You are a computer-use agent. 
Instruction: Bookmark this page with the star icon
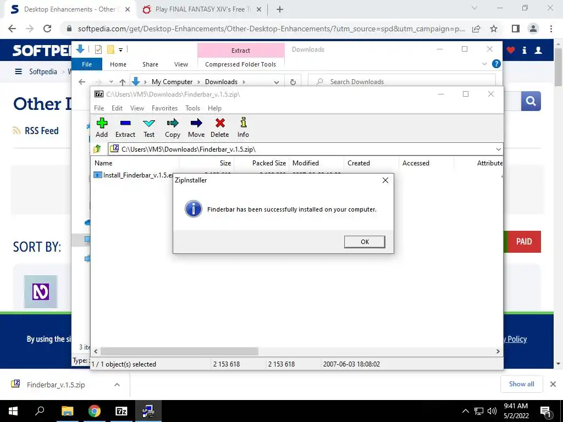coord(494,29)
